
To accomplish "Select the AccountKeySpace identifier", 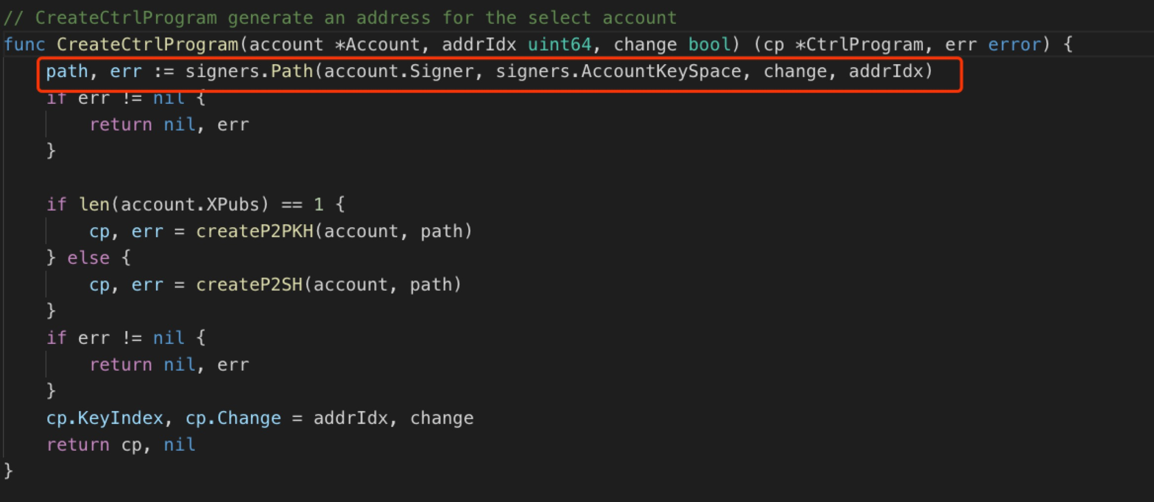I will click(661, 72).
